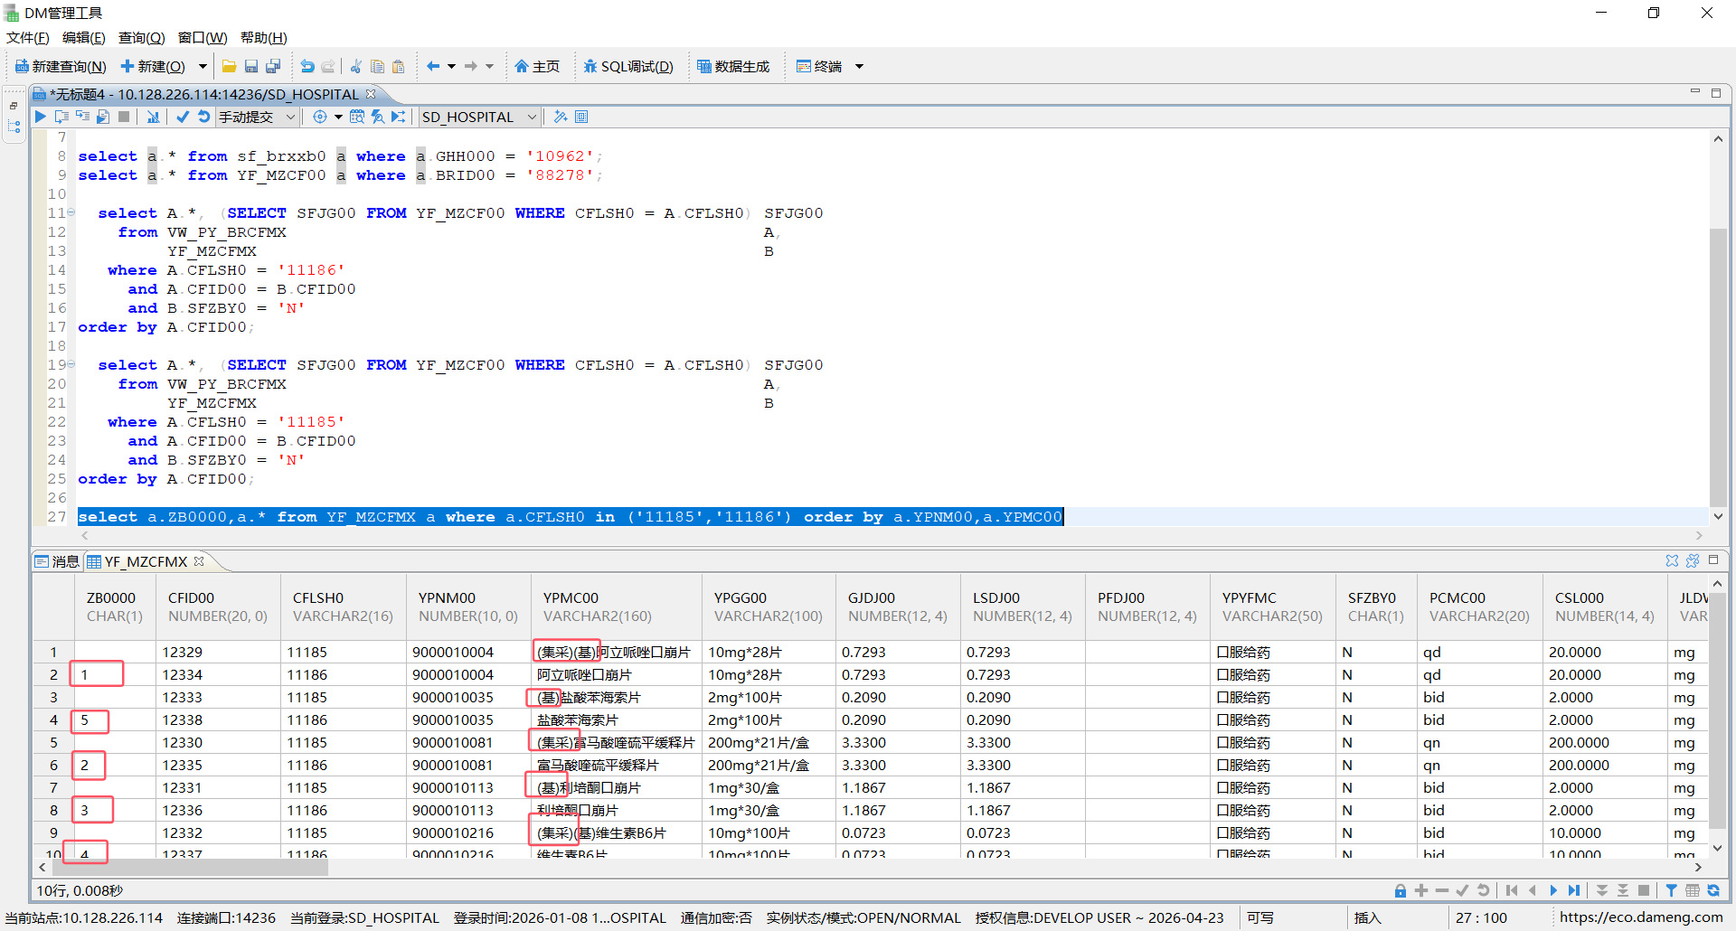This screenshot has height=931, width=1736.
Task: Open the SD_HOSPITAL schema dropdown
Action: pos(532,117)
